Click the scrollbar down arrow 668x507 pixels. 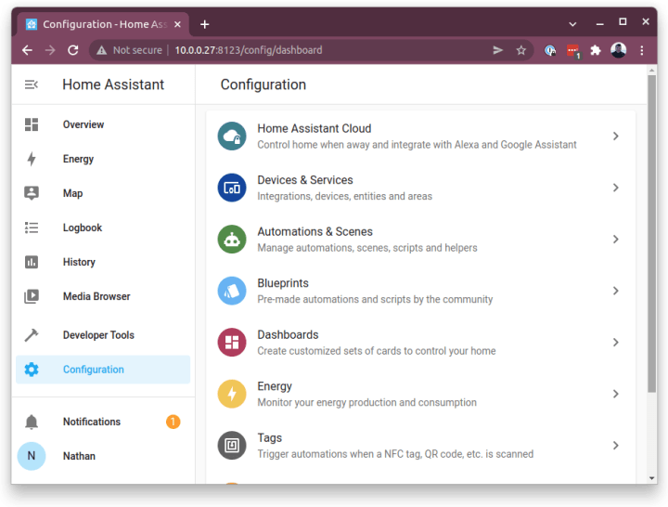(652, 478)
